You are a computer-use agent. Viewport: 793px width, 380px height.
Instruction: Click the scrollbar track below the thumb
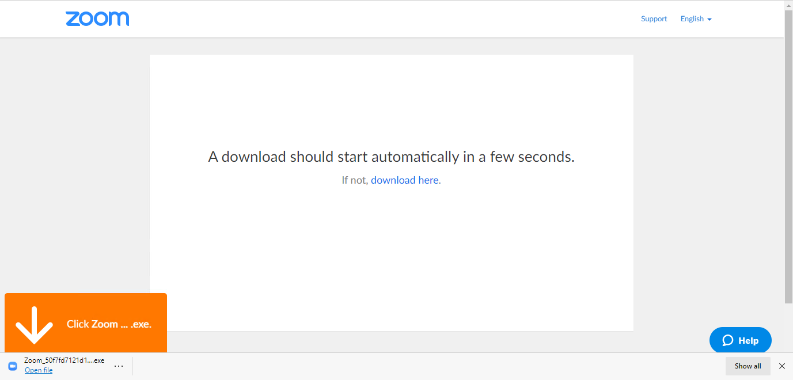click(x=788, y=327)
